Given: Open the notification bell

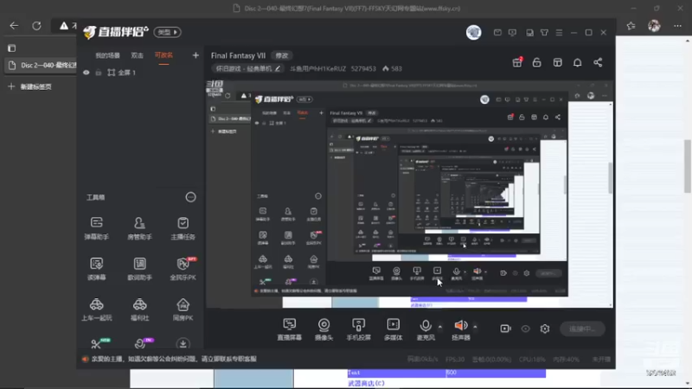Looking at the screenshot, I should point(577,62).
